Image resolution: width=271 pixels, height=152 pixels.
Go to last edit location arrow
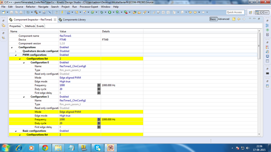190,12
